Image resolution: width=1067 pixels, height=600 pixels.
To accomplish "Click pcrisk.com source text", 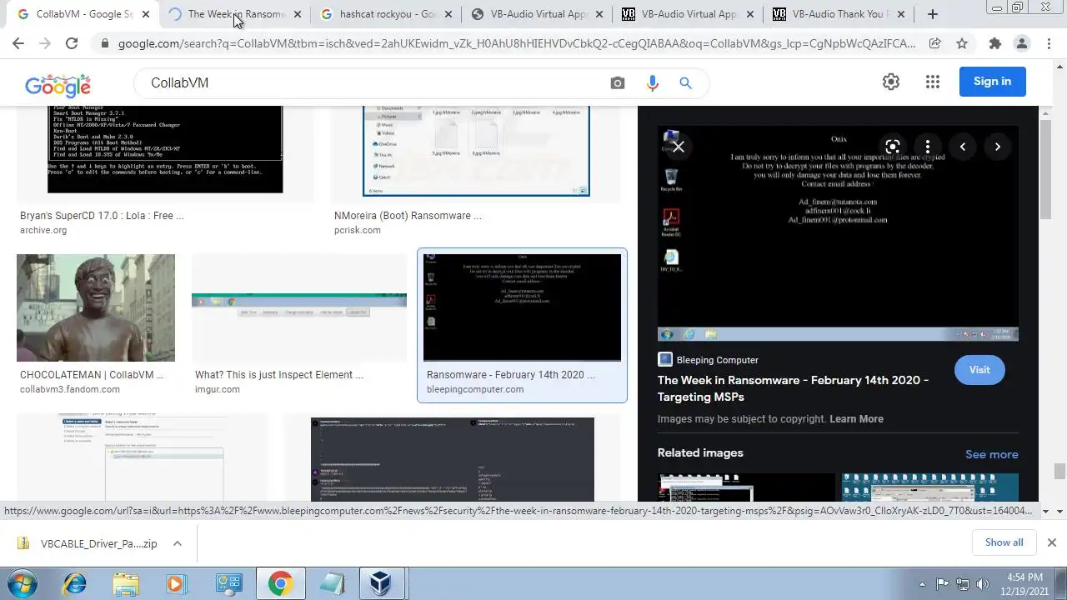I will click(x=358, y=230).
